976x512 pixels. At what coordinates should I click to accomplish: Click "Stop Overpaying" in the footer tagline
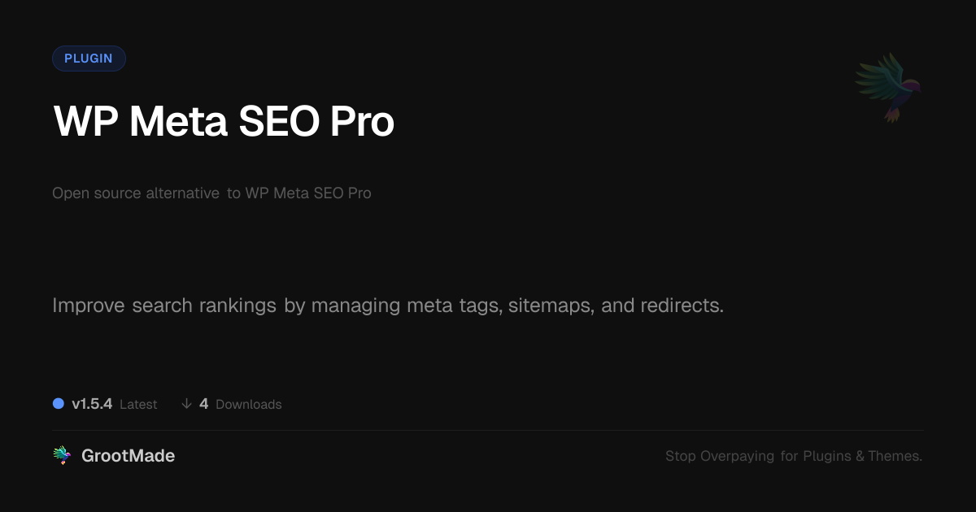[720, 456]
